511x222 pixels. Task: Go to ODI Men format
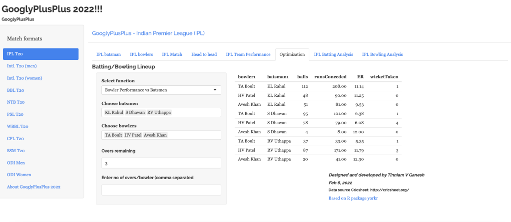(x=15, y=163)
